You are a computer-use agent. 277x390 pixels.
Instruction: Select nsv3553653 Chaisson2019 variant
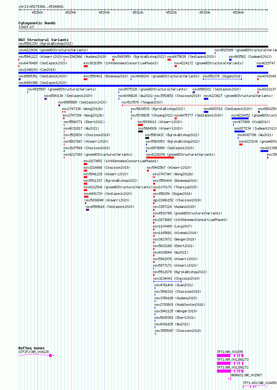(x=178, y=96)
